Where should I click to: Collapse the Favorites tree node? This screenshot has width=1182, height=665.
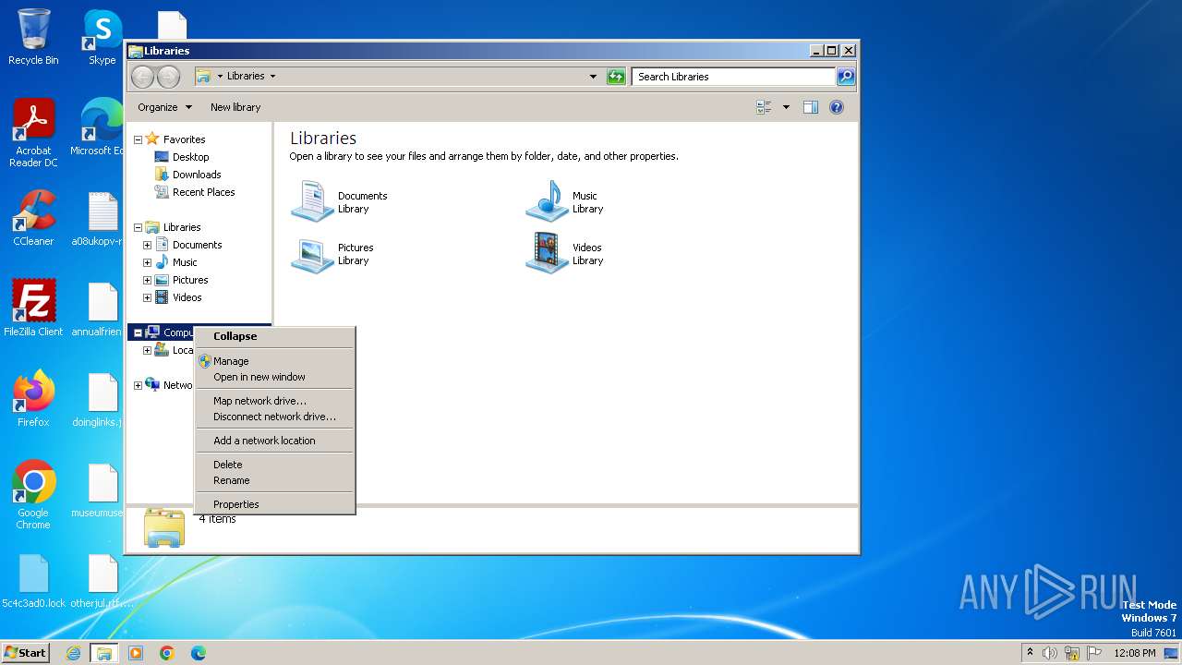pyautogui.click(x=138, y=139)
